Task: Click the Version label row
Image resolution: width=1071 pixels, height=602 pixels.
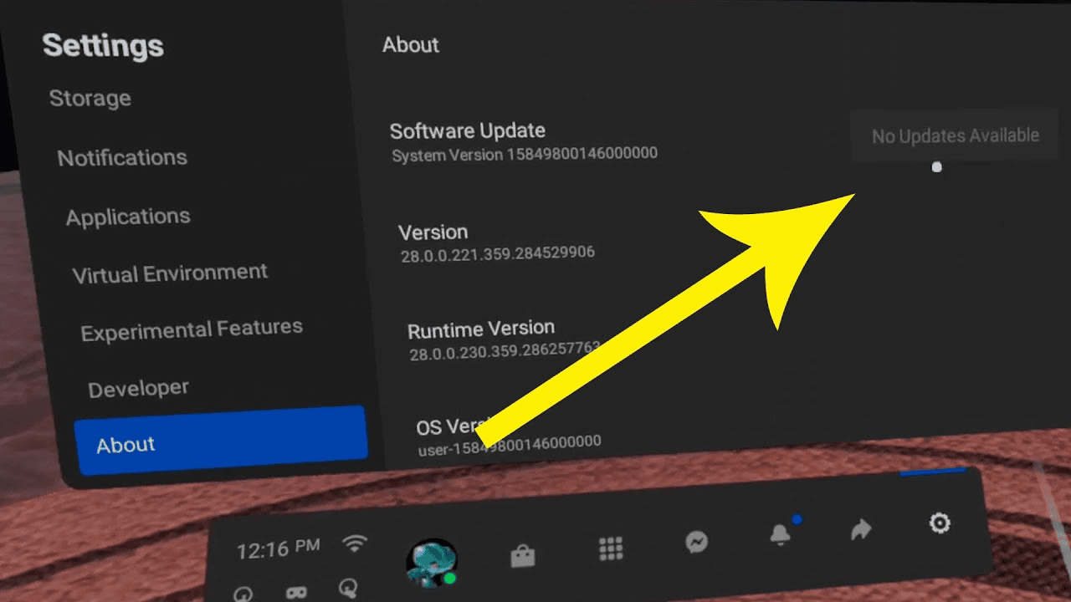Action: pos(433,232)
